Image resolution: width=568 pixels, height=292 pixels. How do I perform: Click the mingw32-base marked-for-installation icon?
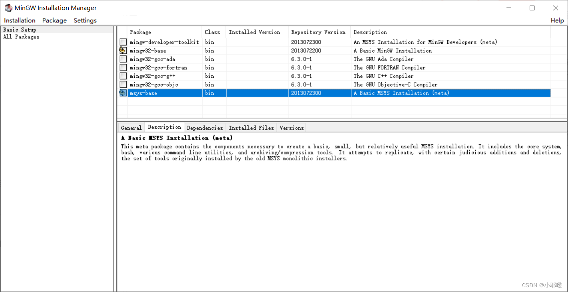tap(123, 51)
